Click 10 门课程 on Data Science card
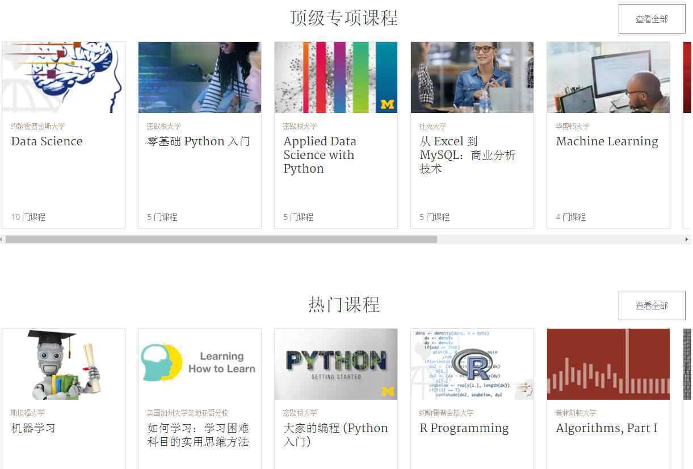The image size is (693, 469). click(28, 217)
